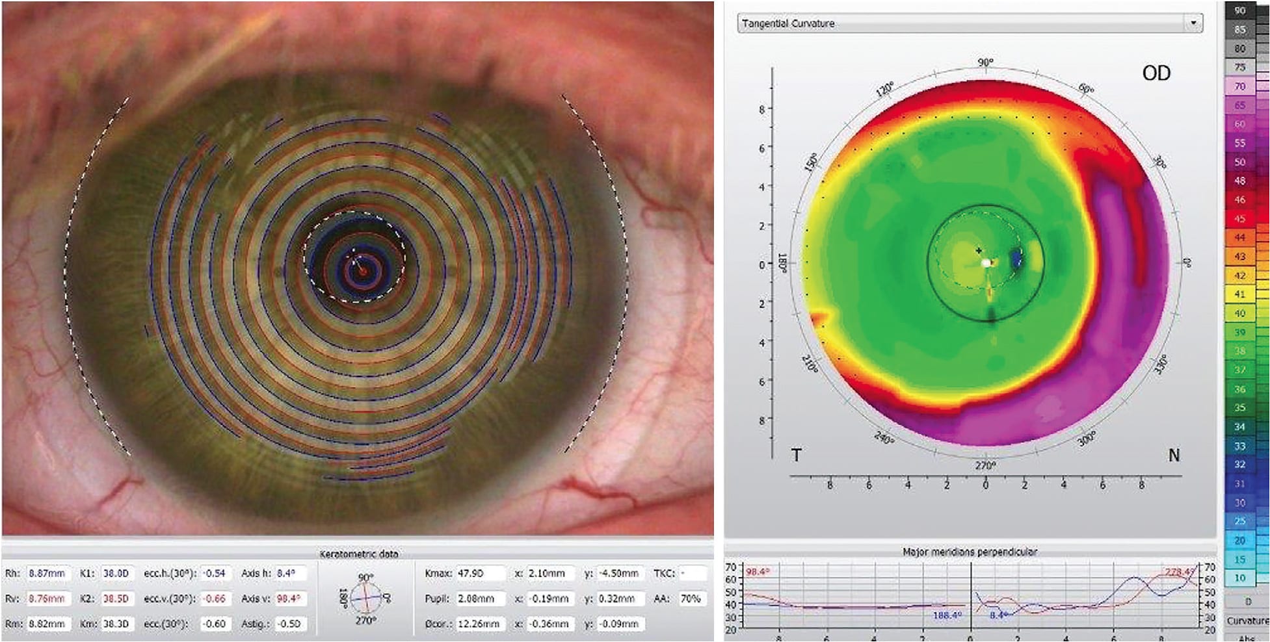Click the ecc.h.(30°) value -0.54

tap(215, 573)
